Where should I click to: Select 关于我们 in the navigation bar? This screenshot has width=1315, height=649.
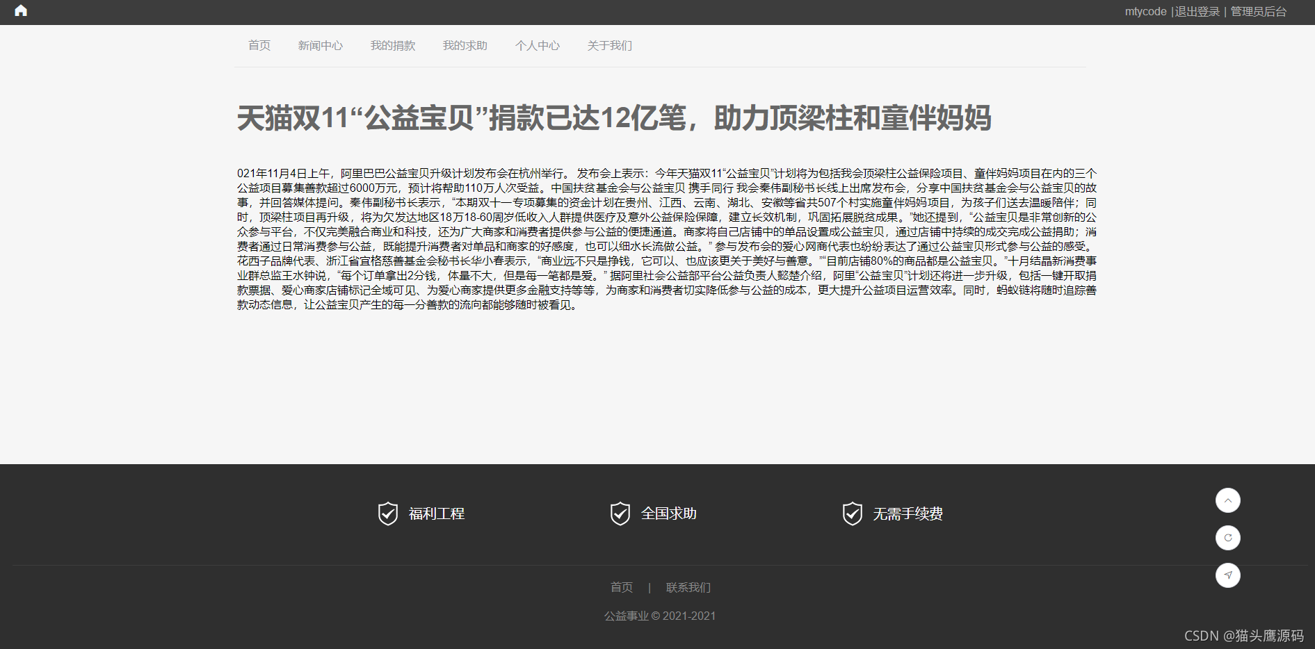coord(610,45)
